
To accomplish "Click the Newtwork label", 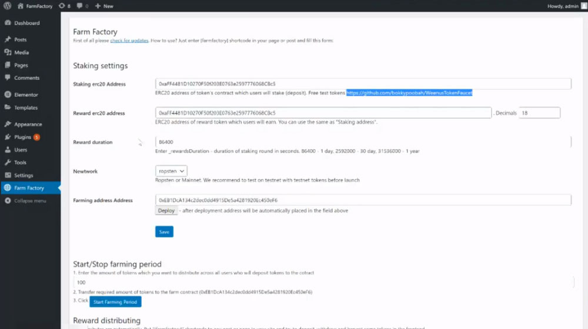I will coord(85,171).
